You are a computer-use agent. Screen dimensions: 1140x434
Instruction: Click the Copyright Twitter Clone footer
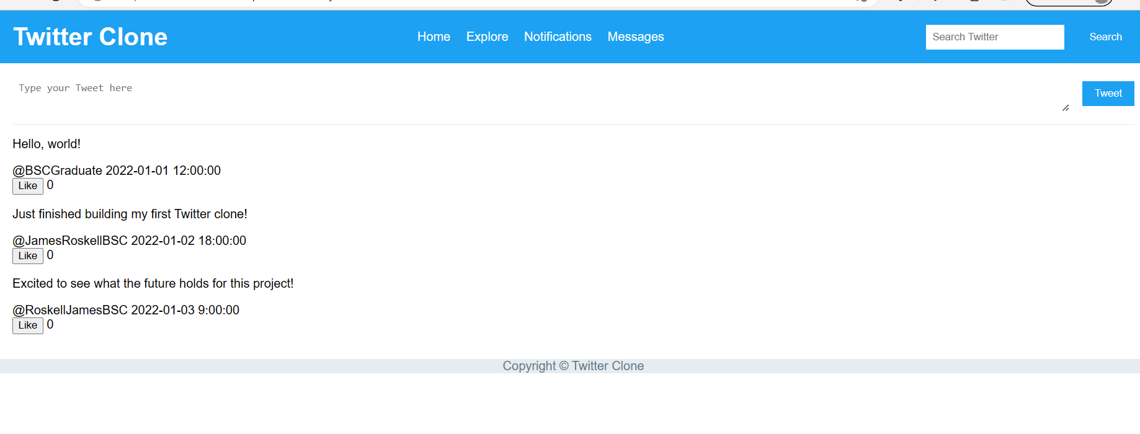pos(573,366)
